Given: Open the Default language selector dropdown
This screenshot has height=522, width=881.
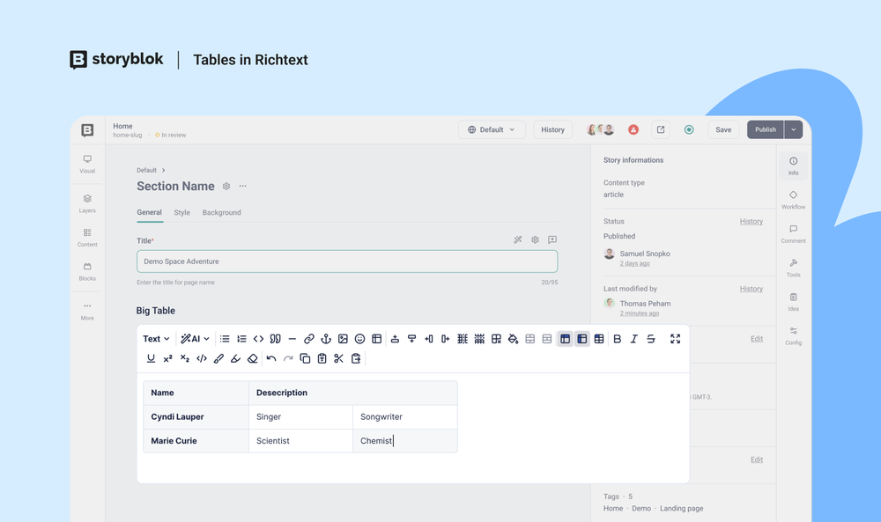Looking at the screenshot, I should (492, 129).
